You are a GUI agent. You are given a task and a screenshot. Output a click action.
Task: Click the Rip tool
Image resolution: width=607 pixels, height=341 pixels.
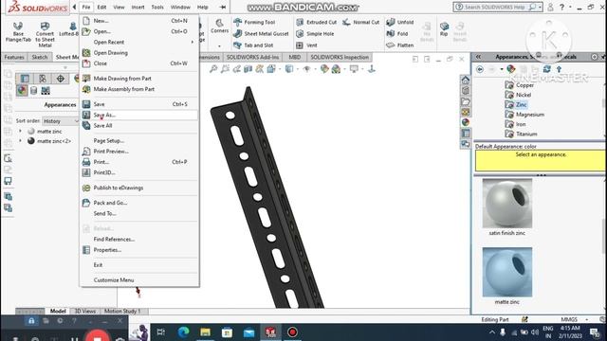click(444, 29)
